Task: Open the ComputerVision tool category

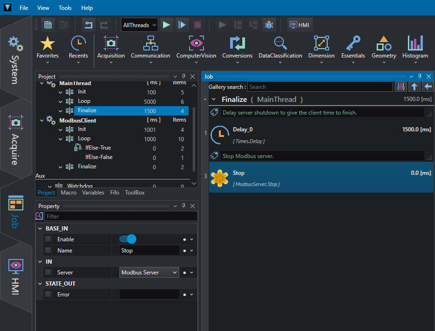Action: (x=196, y=49)
